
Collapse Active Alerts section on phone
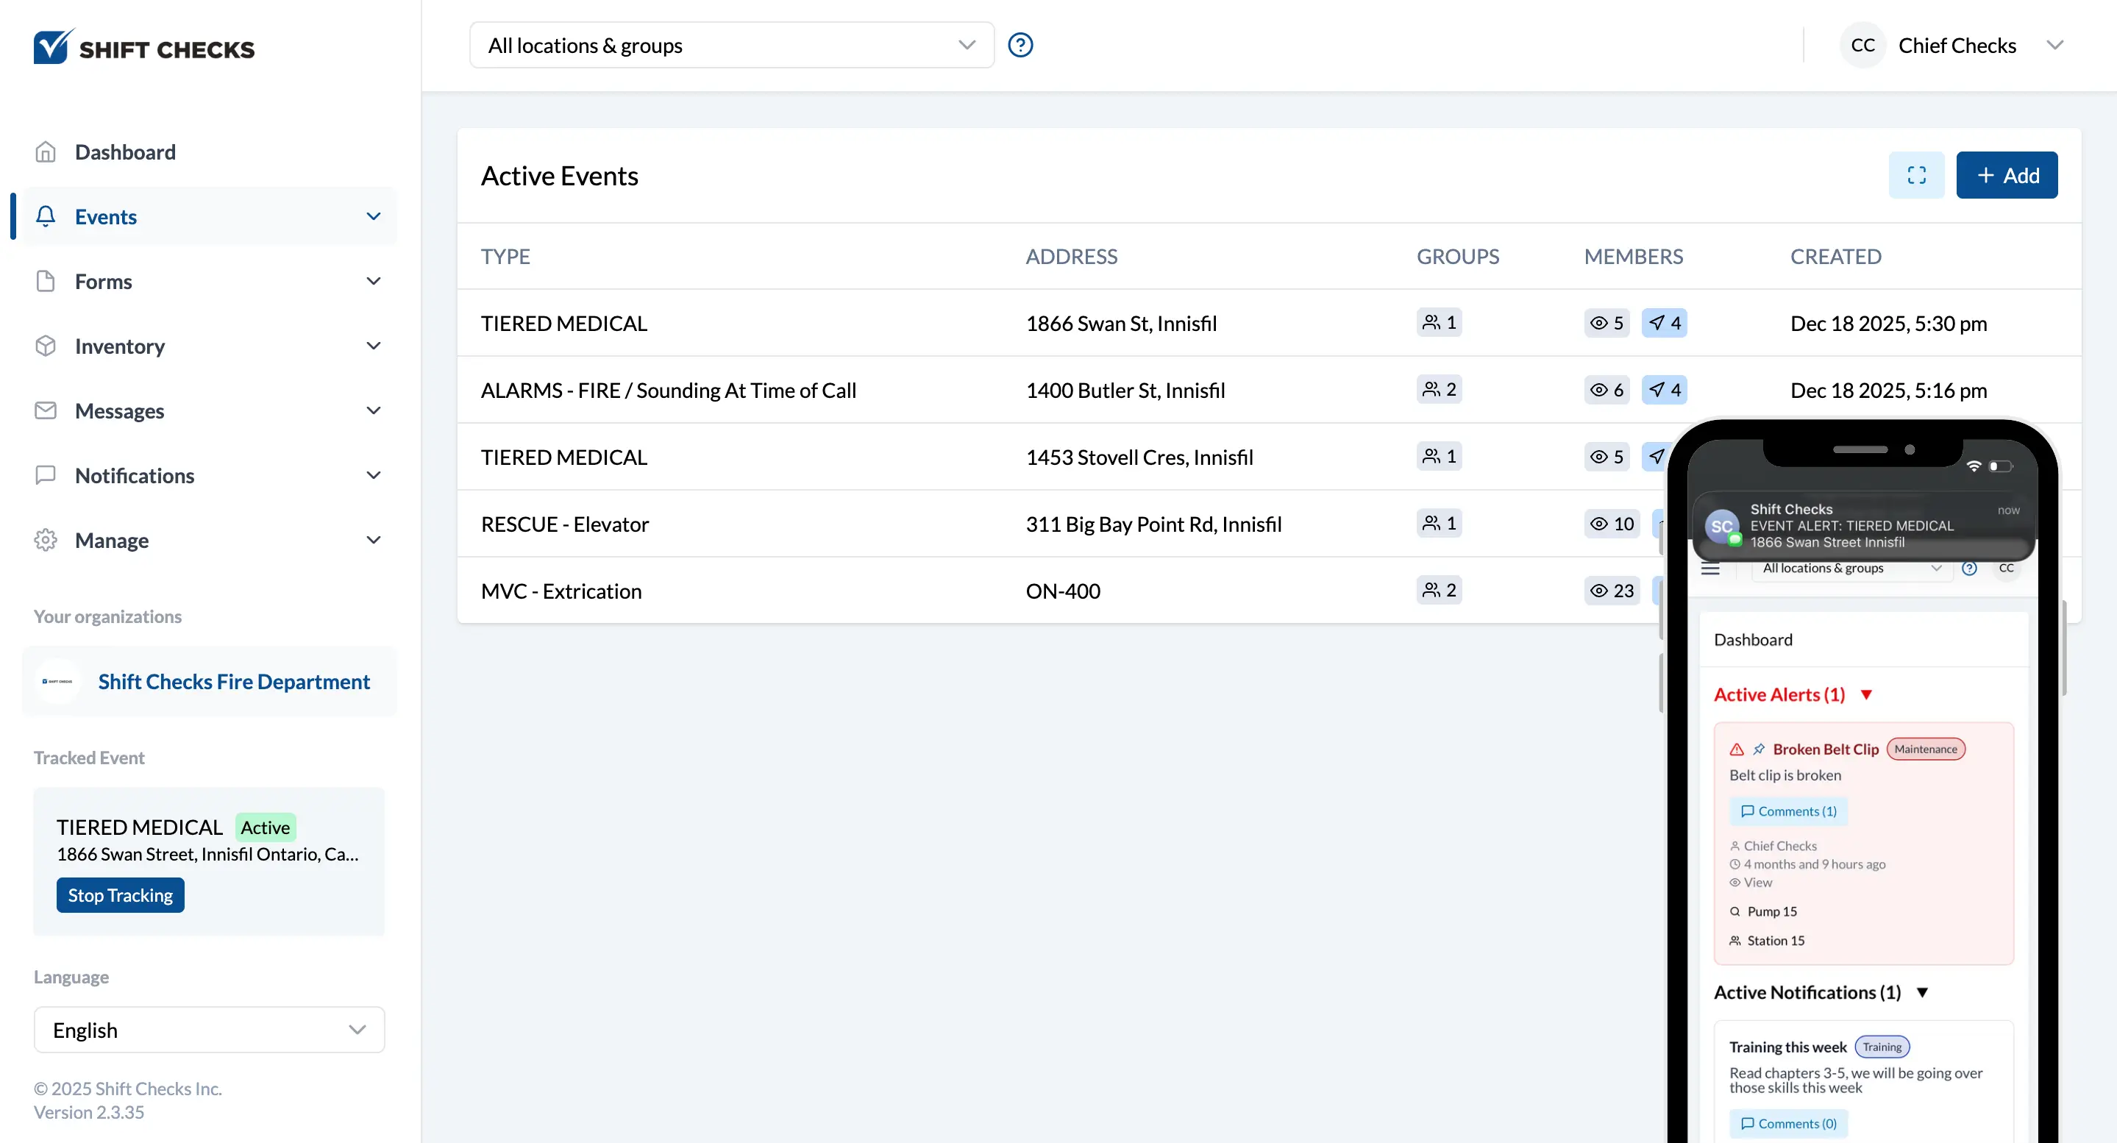tap(1865, 695)
